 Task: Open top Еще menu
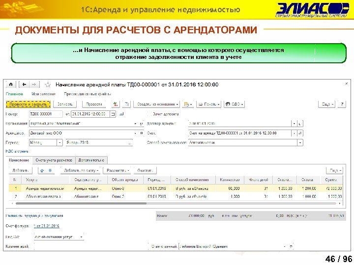(326, 104)
